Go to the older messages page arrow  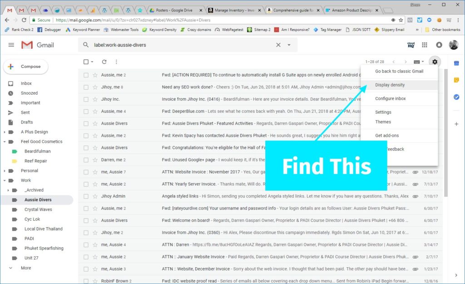click(x=406, y=62)
